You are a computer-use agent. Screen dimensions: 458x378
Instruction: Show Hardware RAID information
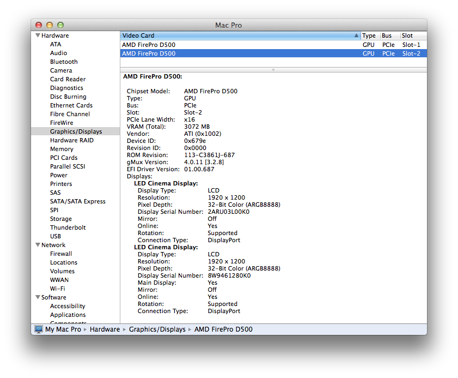click(72, 140)
